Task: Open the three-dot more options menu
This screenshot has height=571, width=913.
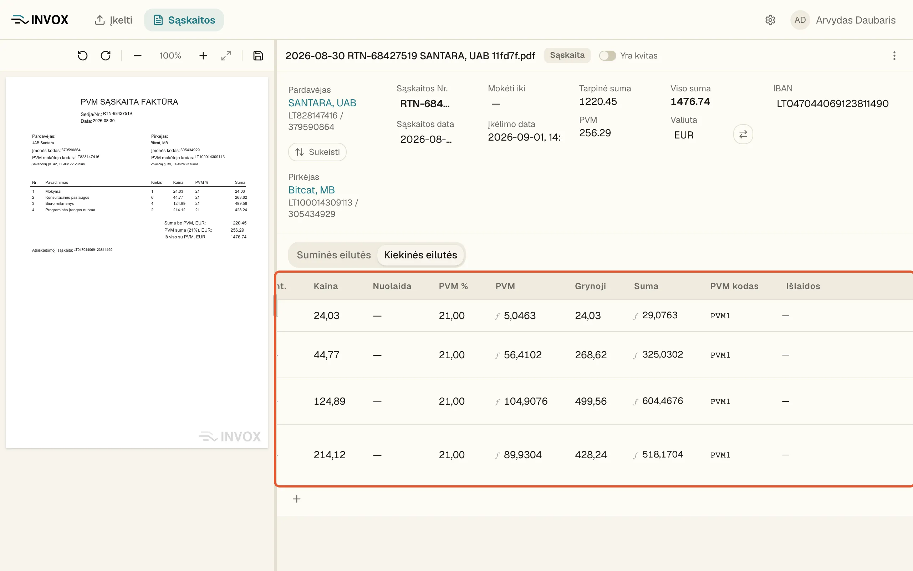Action: pos(894,56)
